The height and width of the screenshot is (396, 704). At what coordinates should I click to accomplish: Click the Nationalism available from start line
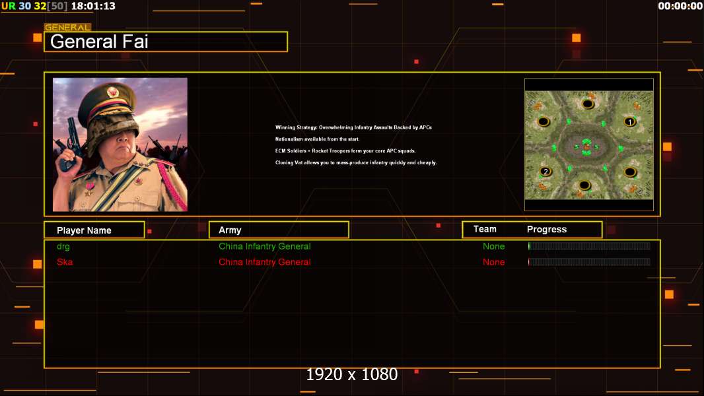[318, 139]
